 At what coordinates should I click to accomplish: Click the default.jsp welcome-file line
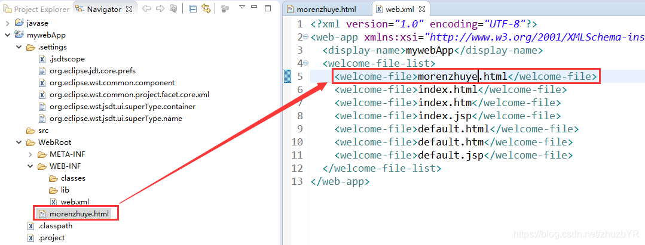click(x=454, y=156)
